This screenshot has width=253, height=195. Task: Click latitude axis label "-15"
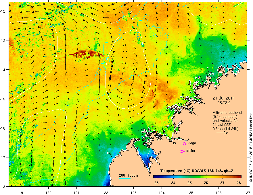tap(3, 99)
